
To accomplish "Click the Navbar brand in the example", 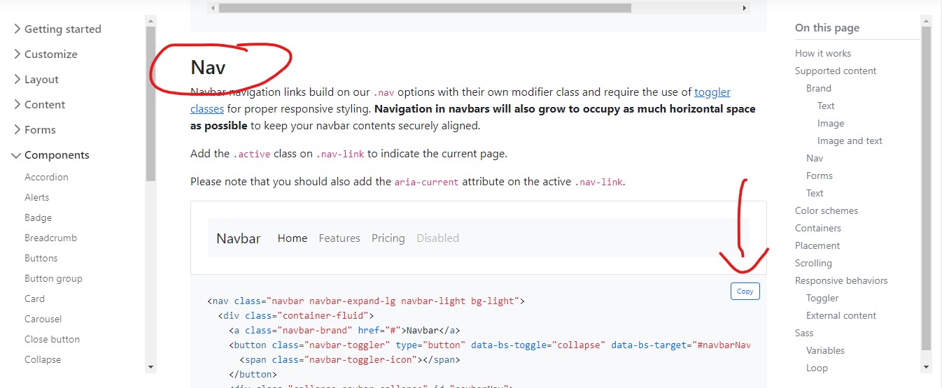I will click(x=238, y=238).
